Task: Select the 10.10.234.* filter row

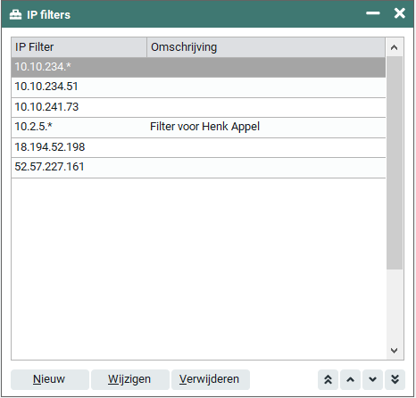Action: click(198, 67)
